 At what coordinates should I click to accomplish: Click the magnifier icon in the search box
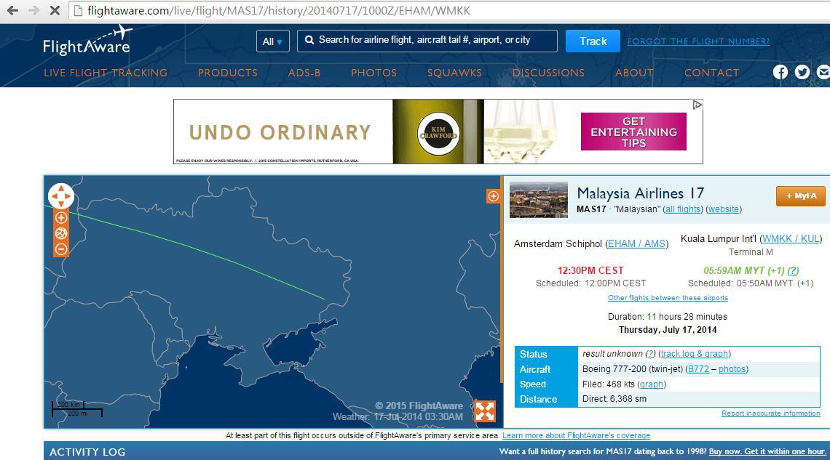309,40
